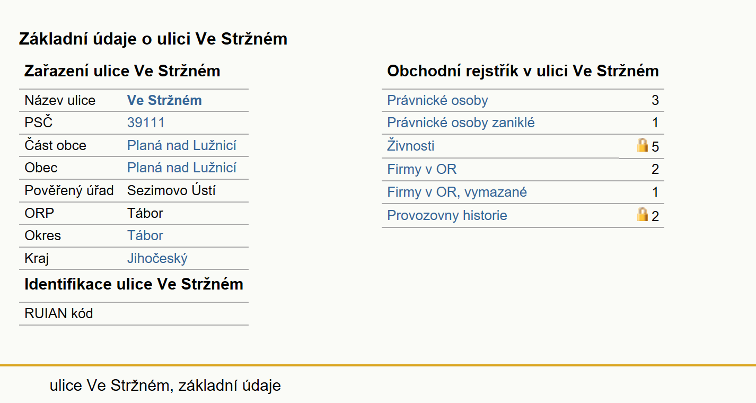Click the ORP Tábor value text

click(x=145, y=213)
